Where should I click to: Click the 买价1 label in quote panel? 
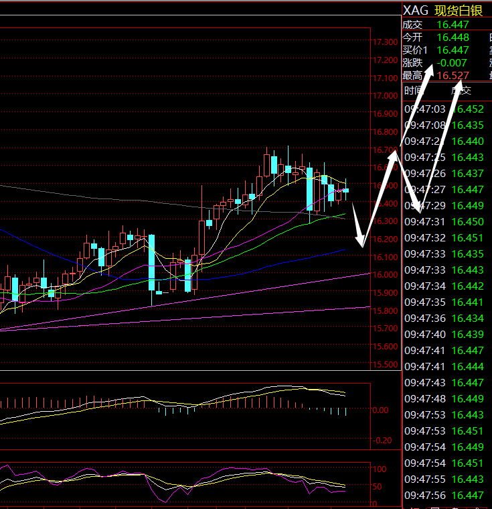[415, 50]
